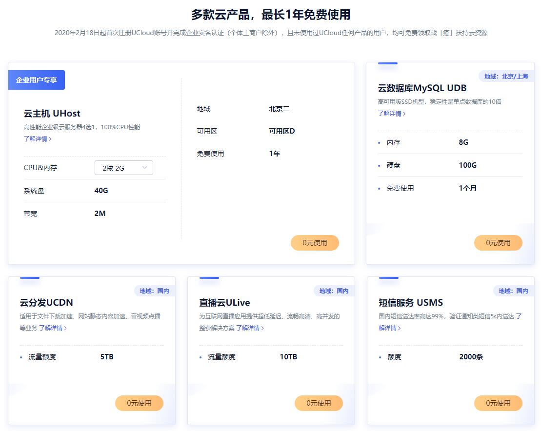Select the 地域: 北京/上海 tag on UDB card
The height and width of the screenshot is (431, 541).
coord(505,76)
